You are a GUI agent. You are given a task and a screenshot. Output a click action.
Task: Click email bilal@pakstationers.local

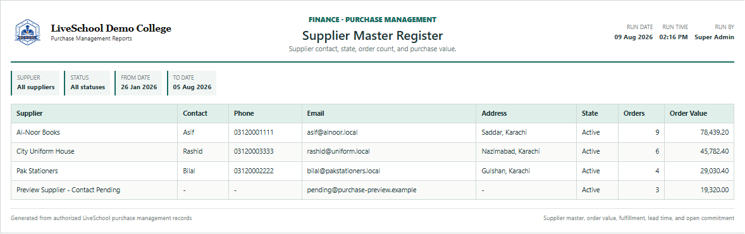[343, 171]
